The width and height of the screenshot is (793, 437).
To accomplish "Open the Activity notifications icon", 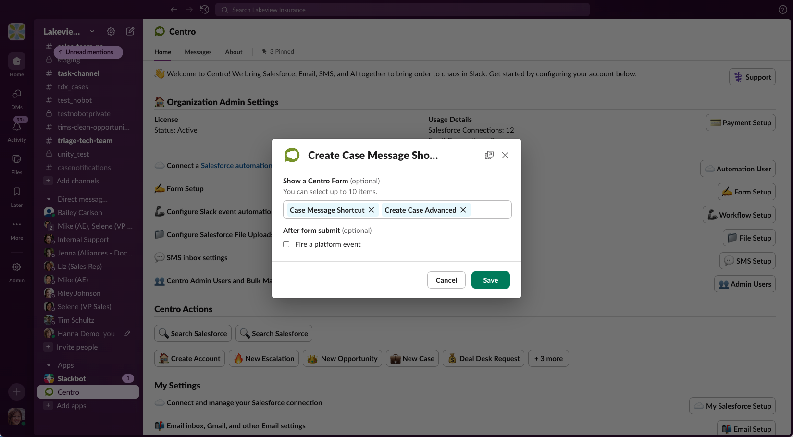I will (x=17, y=127).
